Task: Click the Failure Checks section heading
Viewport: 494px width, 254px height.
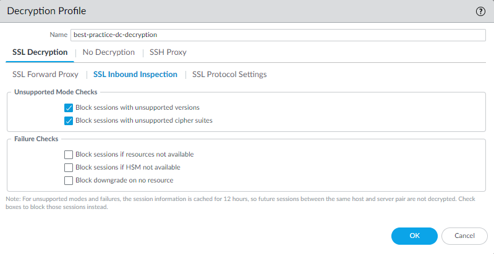Action: click(36, 139)
